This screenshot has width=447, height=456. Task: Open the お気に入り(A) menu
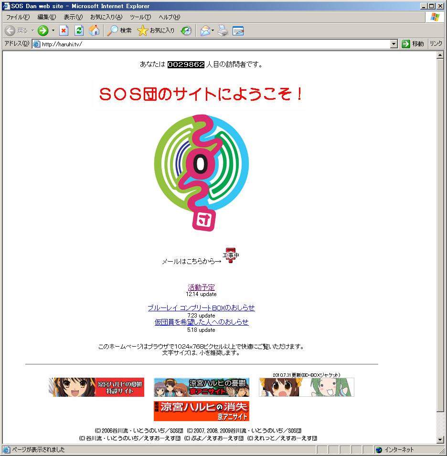click(x=106, y=17)
